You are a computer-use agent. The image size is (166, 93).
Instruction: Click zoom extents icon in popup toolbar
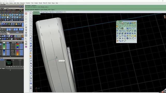tap(125, 23)
